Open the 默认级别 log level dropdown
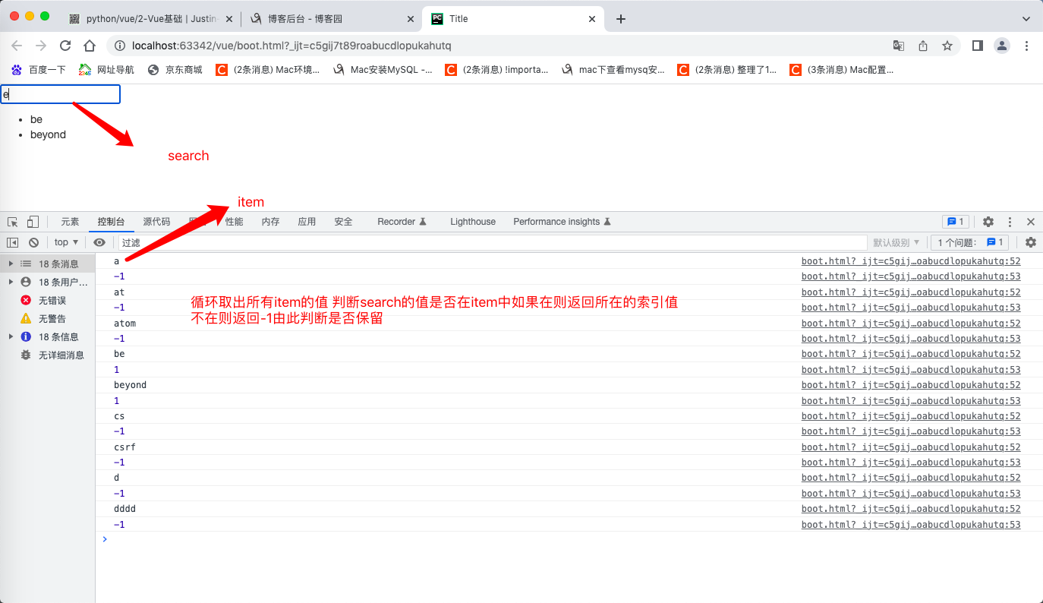1043x603 pixels. (896, 242)
